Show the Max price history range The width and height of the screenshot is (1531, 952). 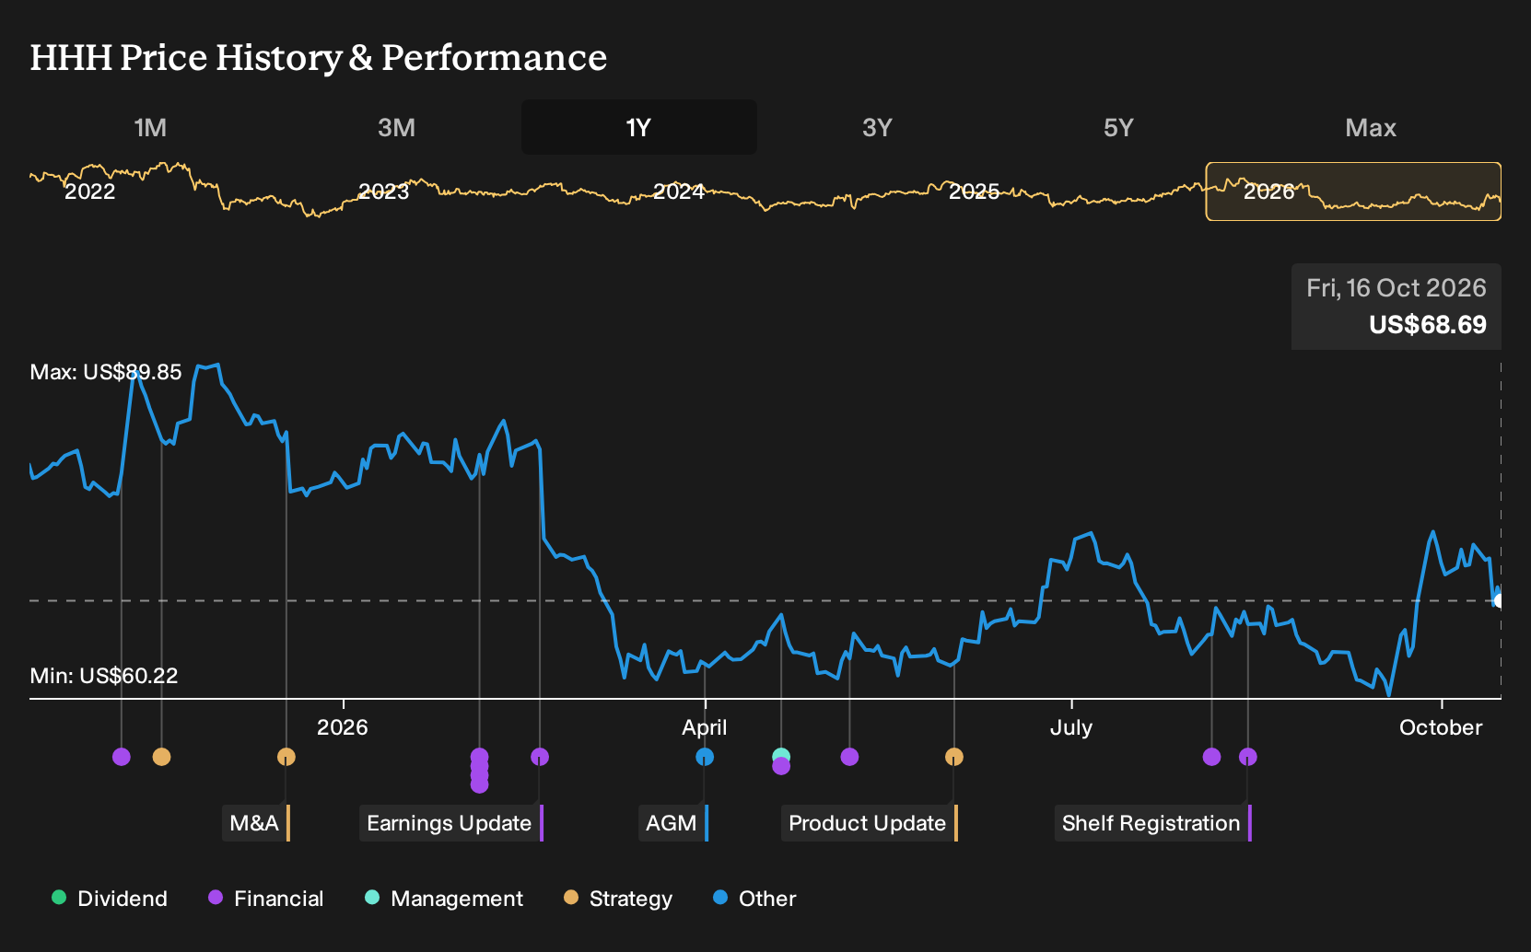point(1371,127)
